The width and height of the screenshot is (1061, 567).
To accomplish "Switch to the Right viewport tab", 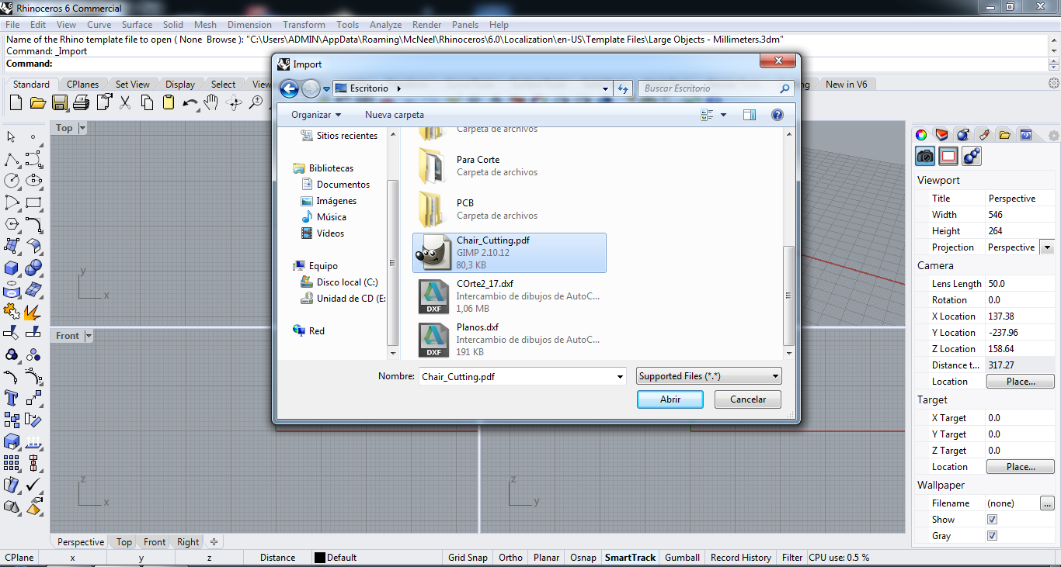I will 188,542.
